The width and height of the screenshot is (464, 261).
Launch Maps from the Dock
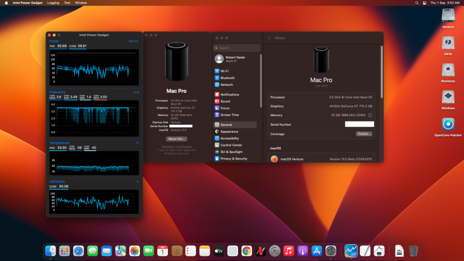pos(121,251)
